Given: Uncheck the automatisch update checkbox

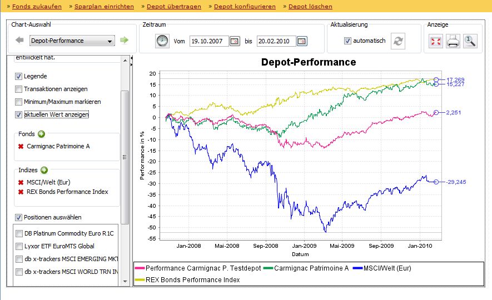Looking at the screenshot, I should [x=347, y=41].
